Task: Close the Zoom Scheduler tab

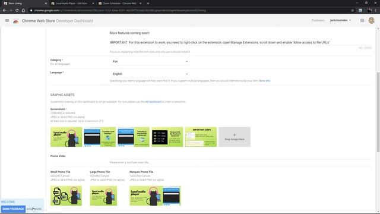Action: click(140, 4)
